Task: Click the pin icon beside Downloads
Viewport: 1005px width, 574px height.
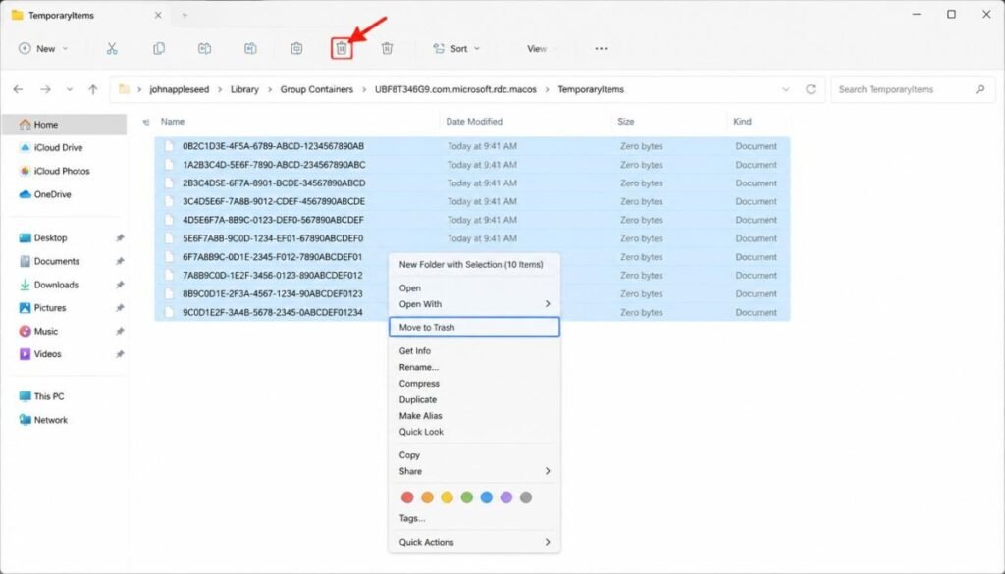Action: coord(119,285)
